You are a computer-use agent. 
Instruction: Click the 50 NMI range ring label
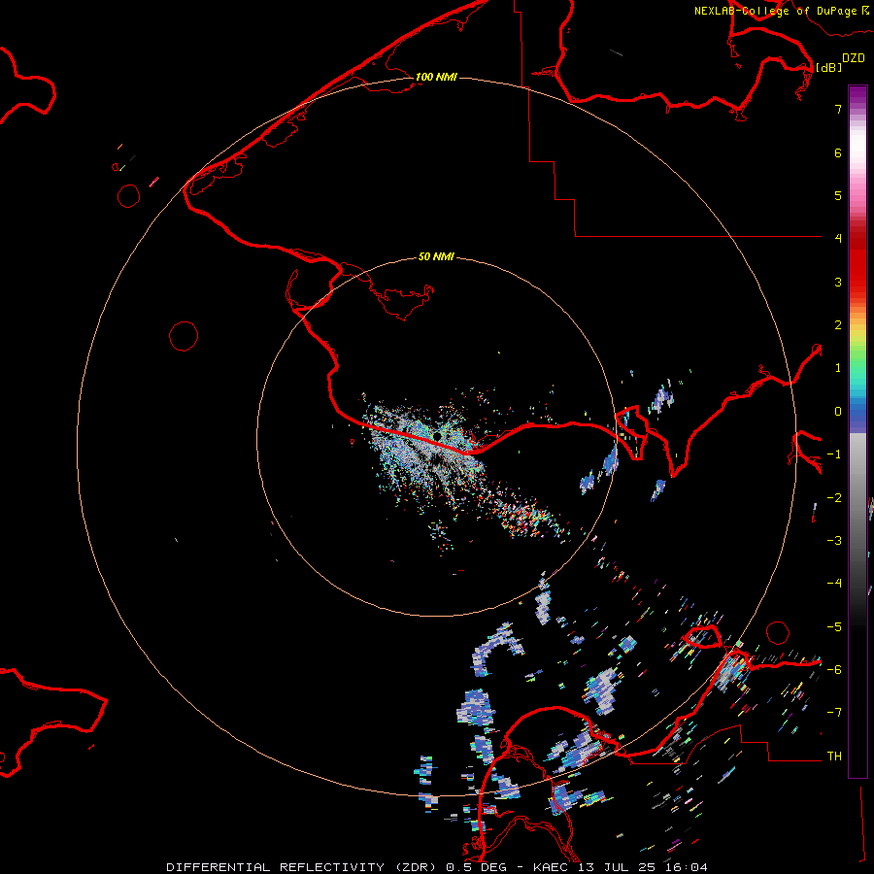point(436,256)
